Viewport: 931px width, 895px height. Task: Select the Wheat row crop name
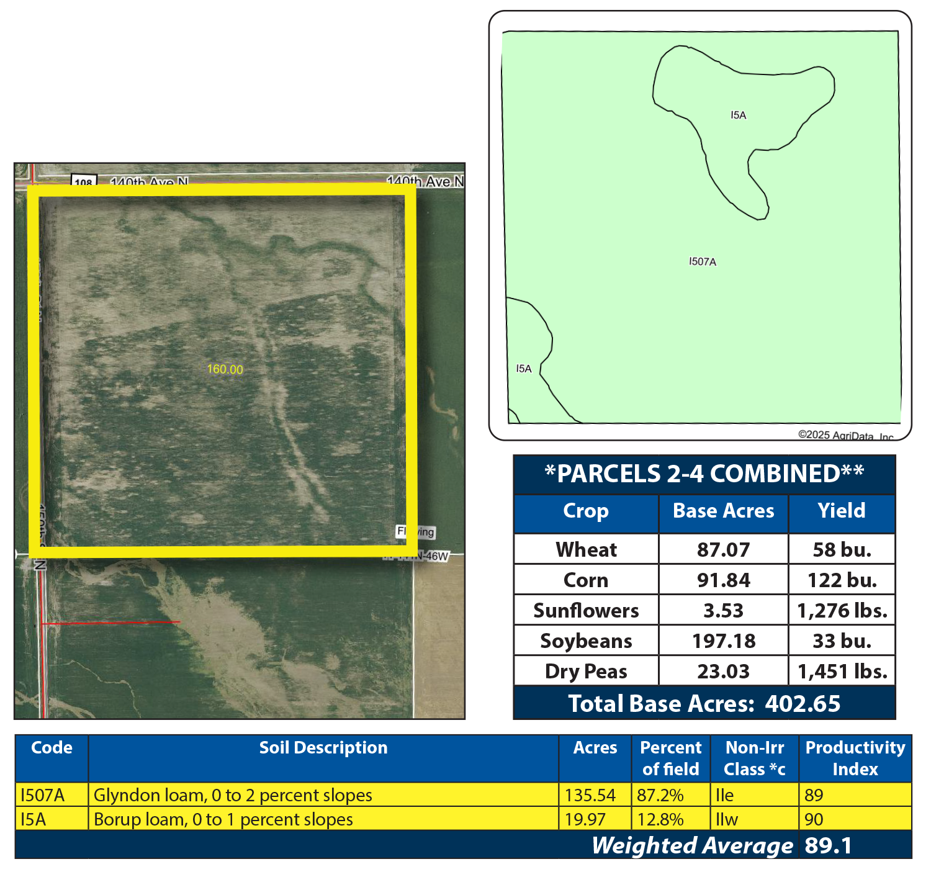tap(586, 549)
